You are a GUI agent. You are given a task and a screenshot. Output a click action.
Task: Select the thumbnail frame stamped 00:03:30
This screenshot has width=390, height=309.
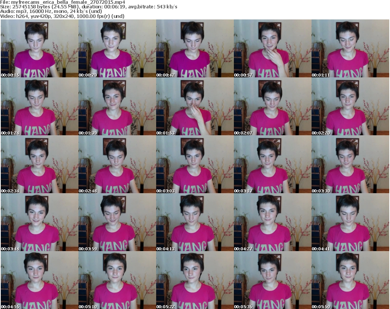[350, 164]
